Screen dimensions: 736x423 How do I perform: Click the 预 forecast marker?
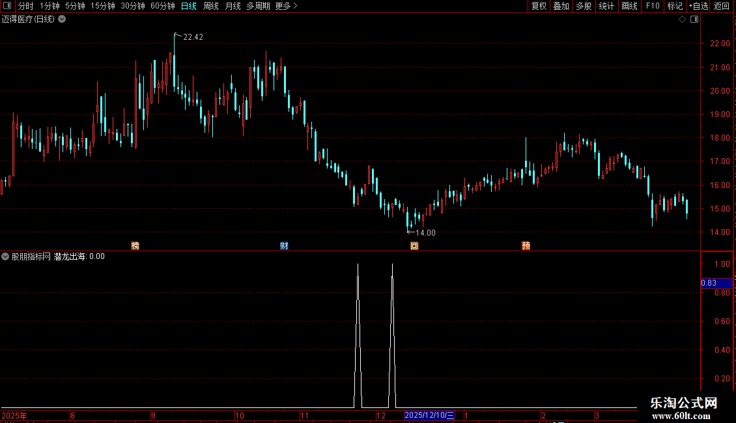coord(526,246)
